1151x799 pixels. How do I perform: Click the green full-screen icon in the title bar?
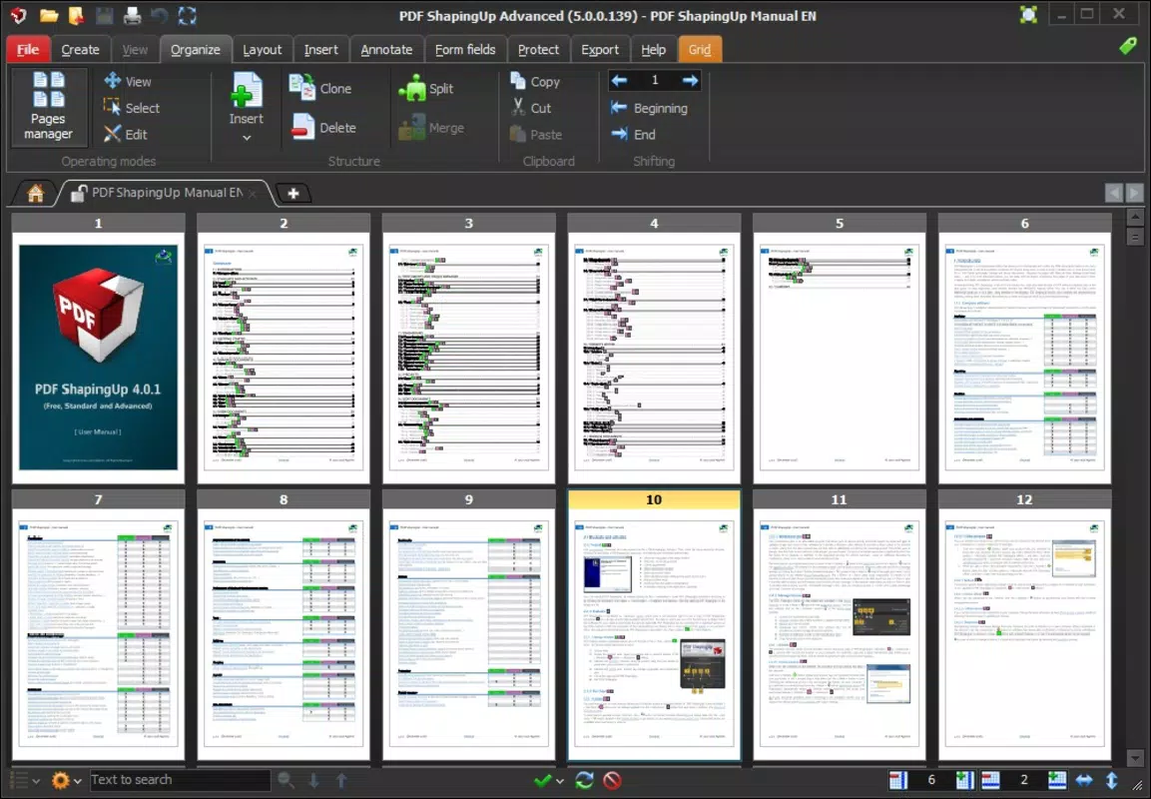[x=1028, y=14]
